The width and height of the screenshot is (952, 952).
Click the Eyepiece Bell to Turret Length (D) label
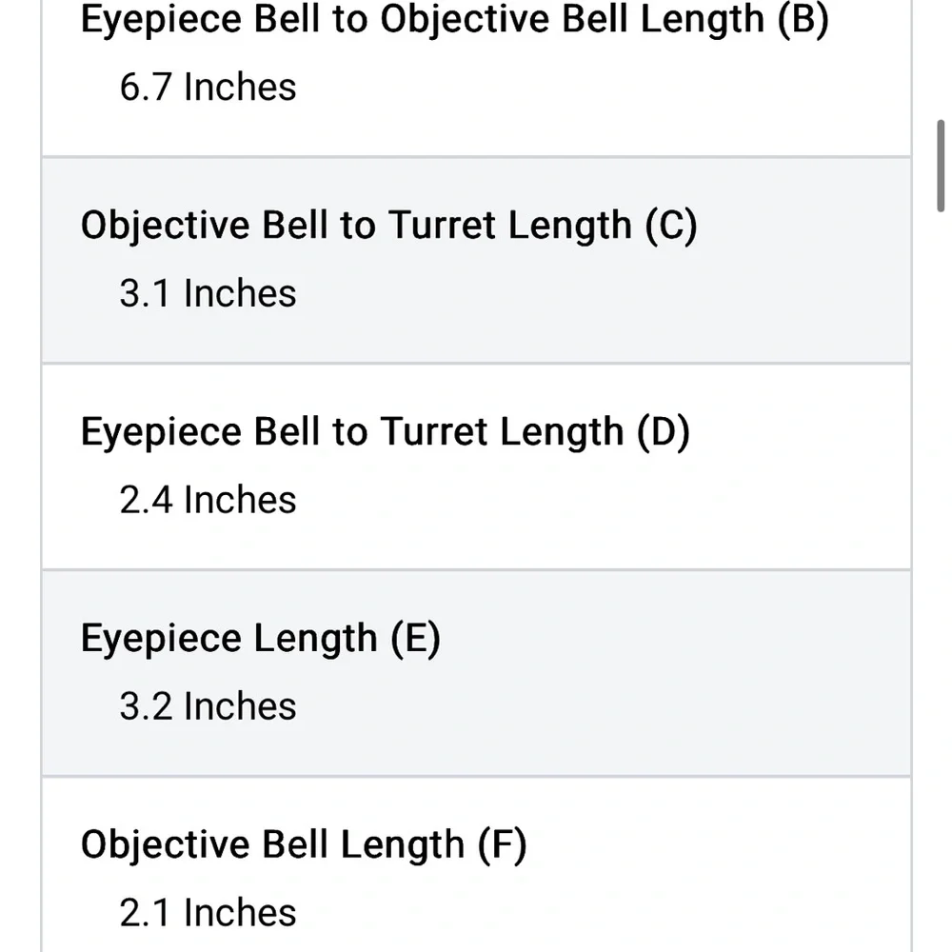385,431
